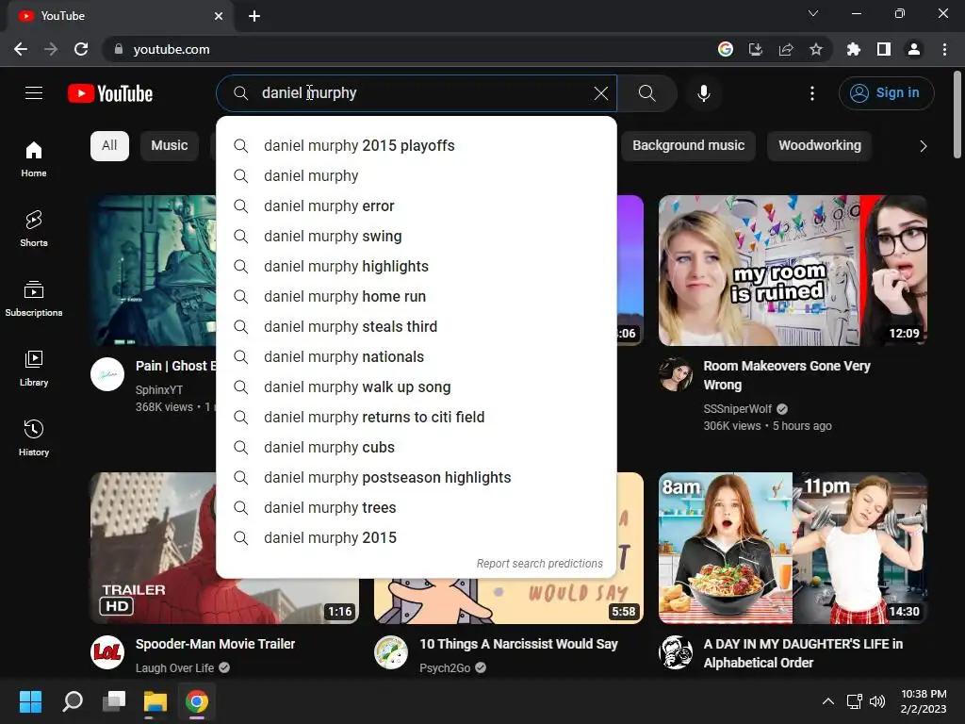Clear the search box with X

(x=600, y=93)
